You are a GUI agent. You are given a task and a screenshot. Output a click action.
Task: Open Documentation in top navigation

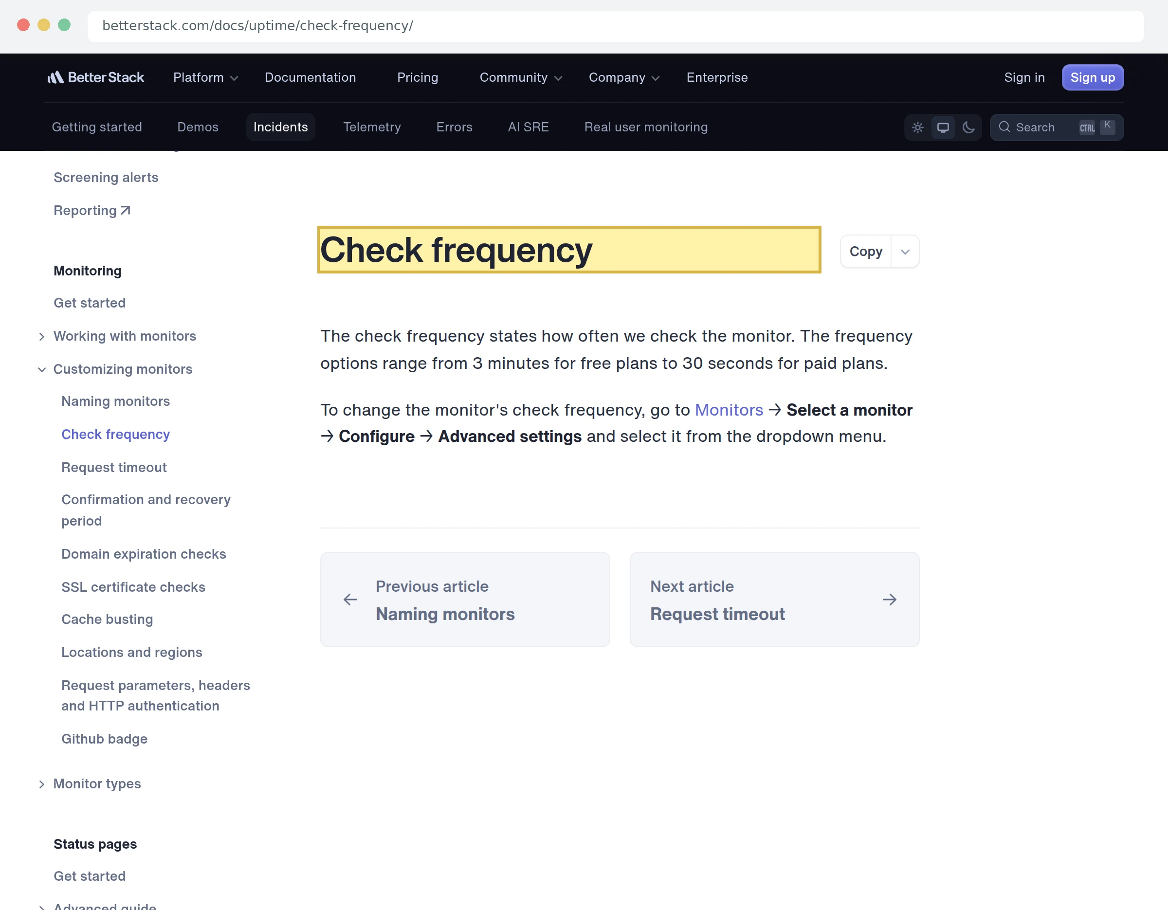point(310,77)
